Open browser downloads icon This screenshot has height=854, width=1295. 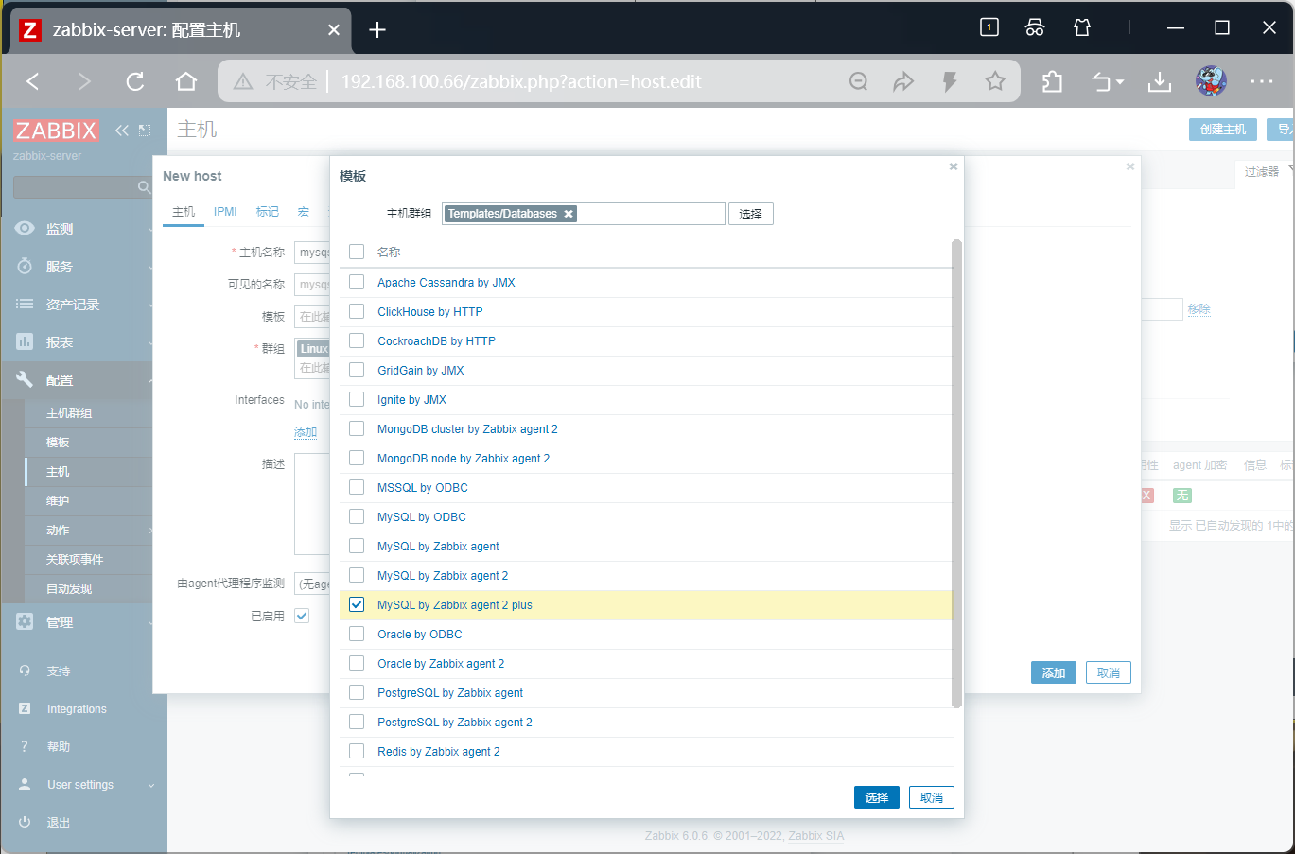tap(1159, 81)
